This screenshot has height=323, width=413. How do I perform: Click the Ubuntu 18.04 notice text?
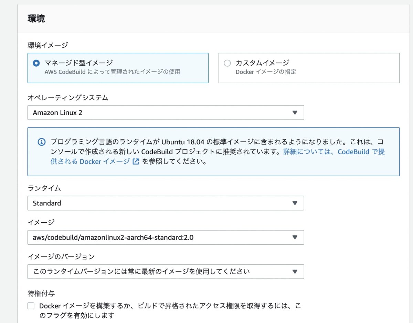[x=218, y=152]
